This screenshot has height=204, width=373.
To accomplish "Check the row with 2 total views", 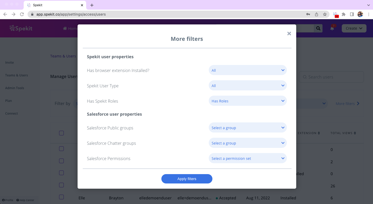I will pos(61,161).
